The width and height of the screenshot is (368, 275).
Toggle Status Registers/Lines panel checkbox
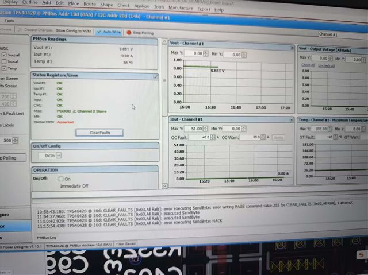(x=155, y=76)
